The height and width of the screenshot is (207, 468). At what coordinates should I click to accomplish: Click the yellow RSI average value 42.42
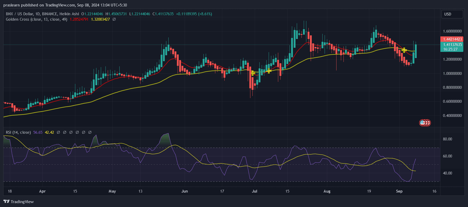[50, 132]
